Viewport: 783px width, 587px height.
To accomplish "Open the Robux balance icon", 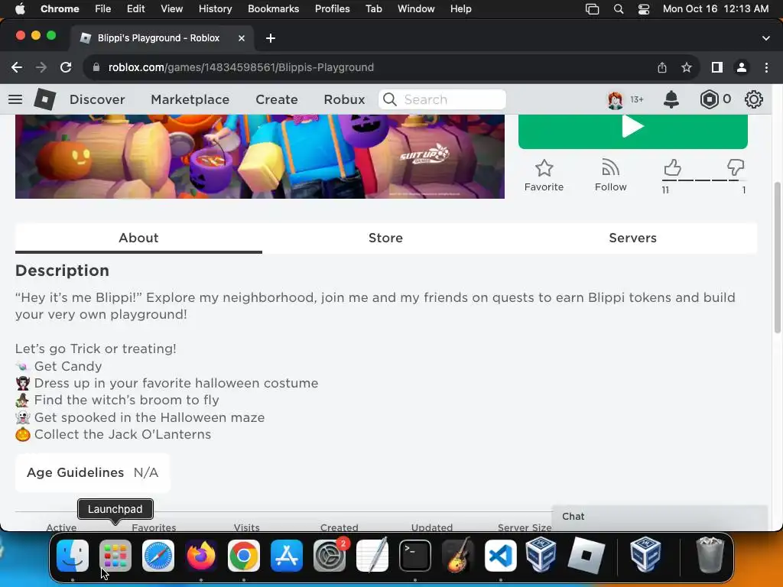I will pos(709,99).
